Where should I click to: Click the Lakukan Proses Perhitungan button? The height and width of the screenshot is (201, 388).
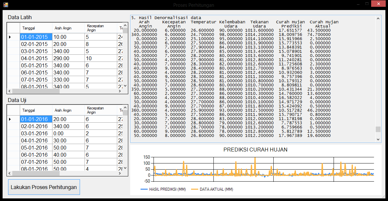click(44, 187)
